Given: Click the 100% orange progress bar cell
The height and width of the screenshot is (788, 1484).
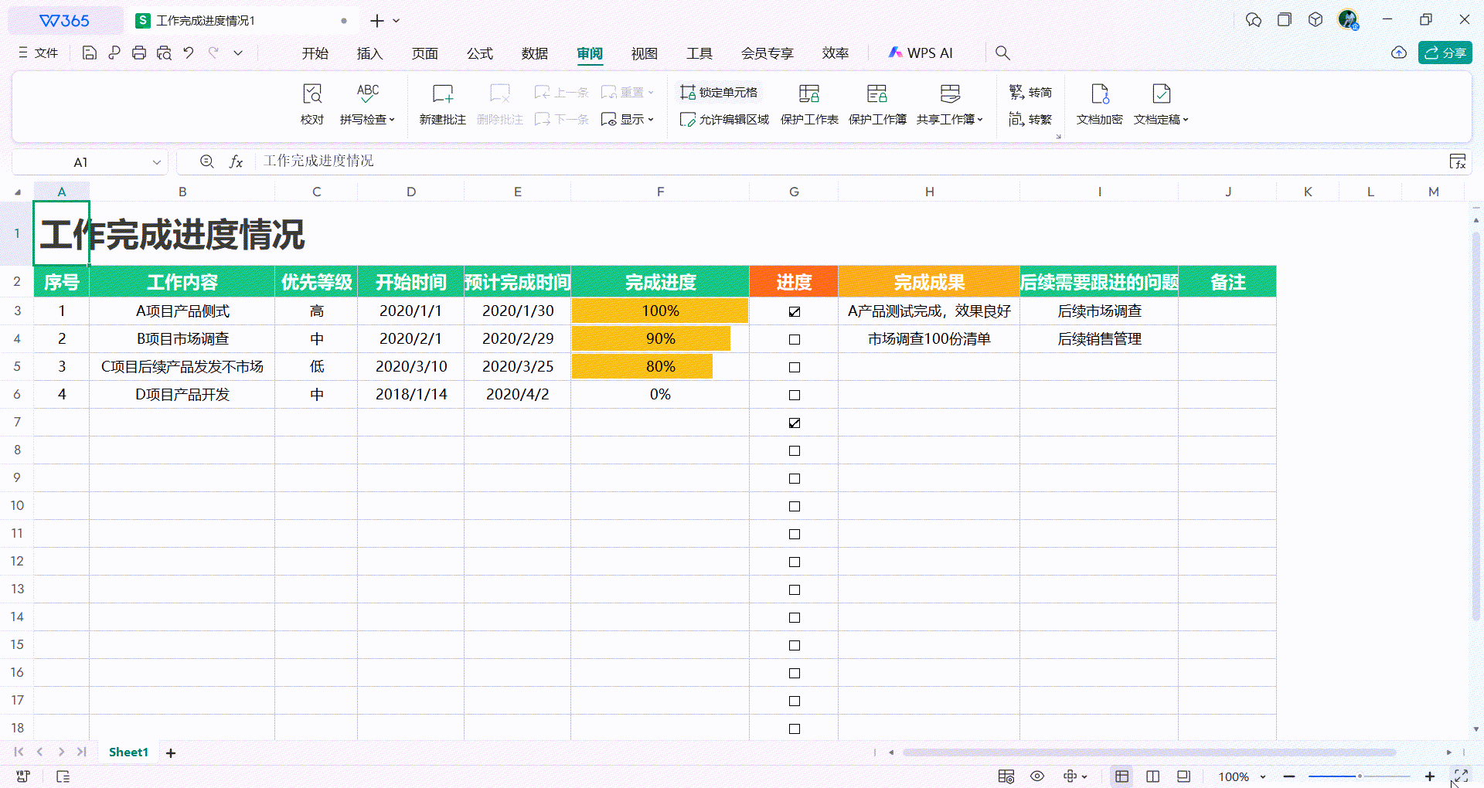Looking at the screenshot, I should click(x=660, y=311).
